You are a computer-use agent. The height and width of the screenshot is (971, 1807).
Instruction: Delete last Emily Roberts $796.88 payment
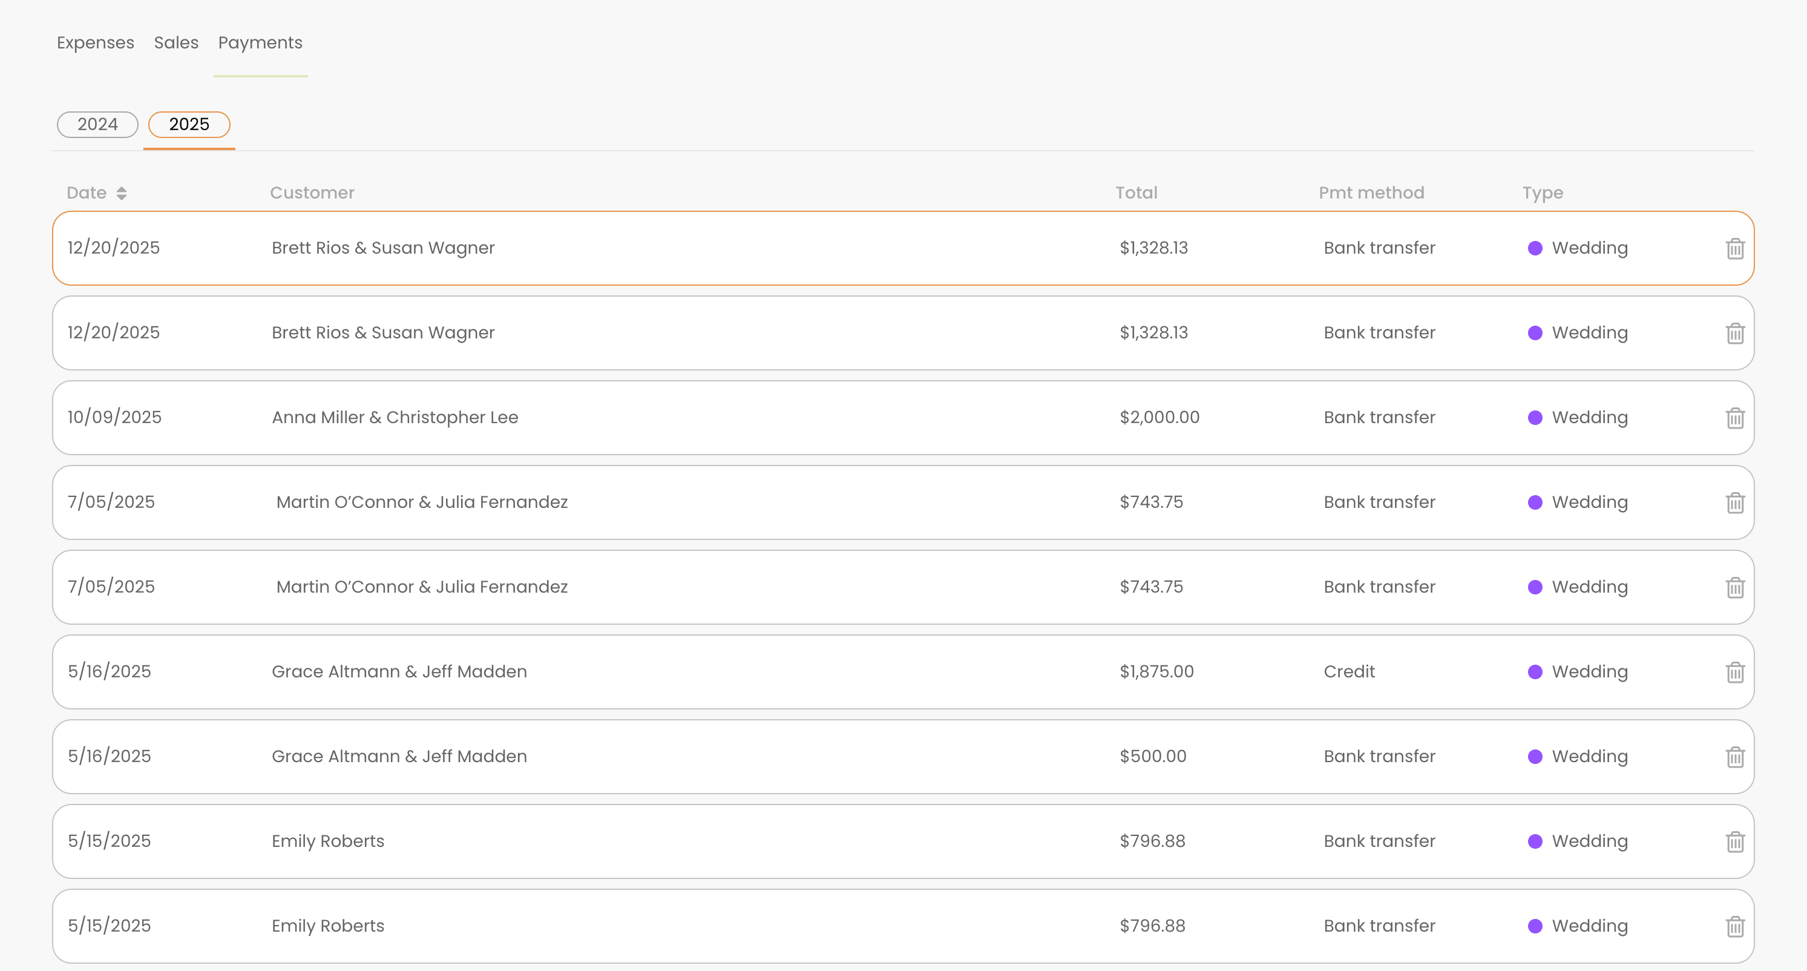click(x=1735, y=927)
